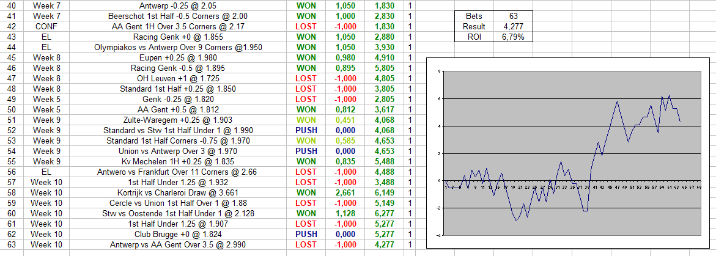Select the "Week 7" cell in row 40
The image size is (716, 256).
point(46,5)
